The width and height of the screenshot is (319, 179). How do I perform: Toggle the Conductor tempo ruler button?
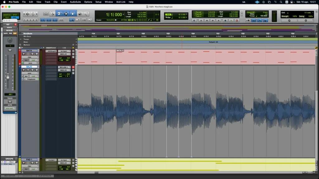click(x=265, y=21)
